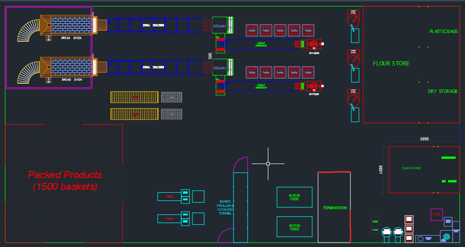Image resolution: width=465 pixels, height=247 pixels.
Task: Click the top red mixer symbol
Action: pos(353,19)
